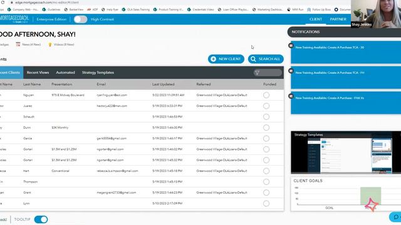The height and width of the screenshot is (225, 401).
Task: Open the Automated tab
Action: tap(65, 72)
